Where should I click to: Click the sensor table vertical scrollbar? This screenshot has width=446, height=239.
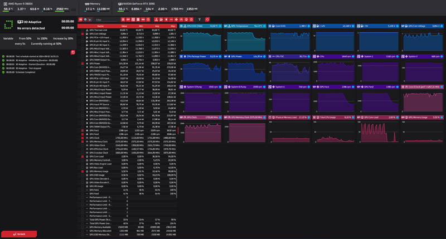pyautogui.click(x=177, y=184)
